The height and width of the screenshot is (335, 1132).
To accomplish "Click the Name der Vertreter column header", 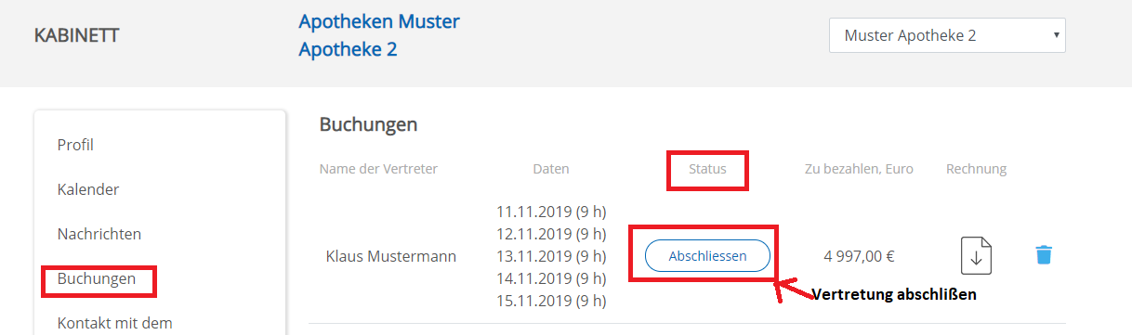I will [x=378, y=169].
